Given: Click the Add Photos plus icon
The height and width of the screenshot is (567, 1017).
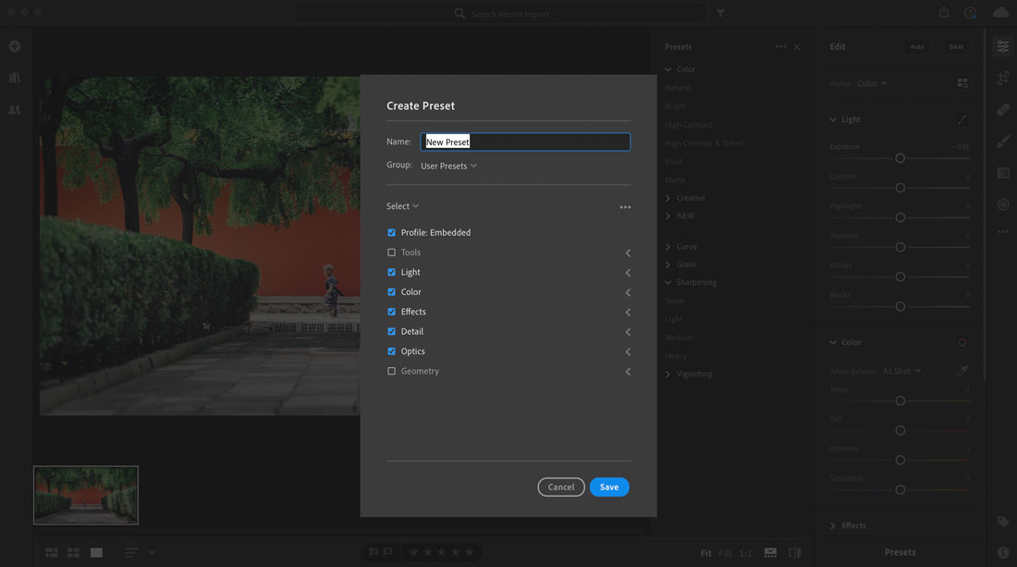Looking at the screenshot, I should pyautogui.click(x=14, y=46).
